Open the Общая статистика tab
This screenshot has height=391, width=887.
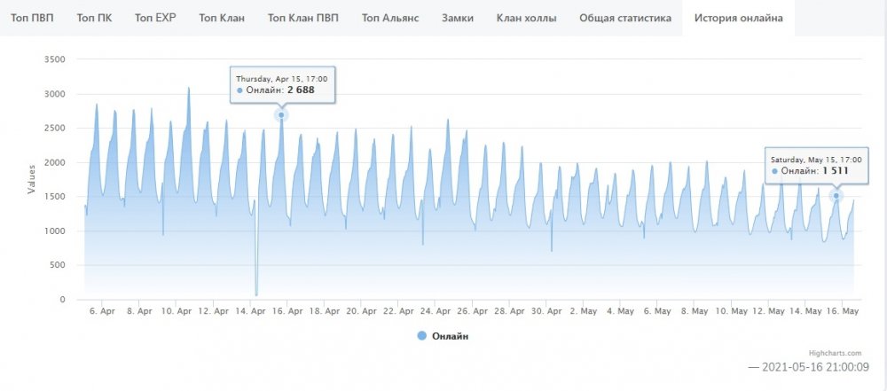[x=625, y=18]
